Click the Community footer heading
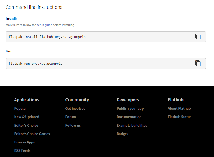Viewport: 214px width, 157px height. click(77, 100)
